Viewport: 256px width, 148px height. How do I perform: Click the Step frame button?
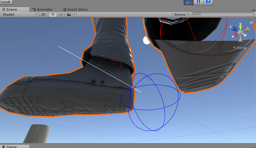tap(208, 2)
